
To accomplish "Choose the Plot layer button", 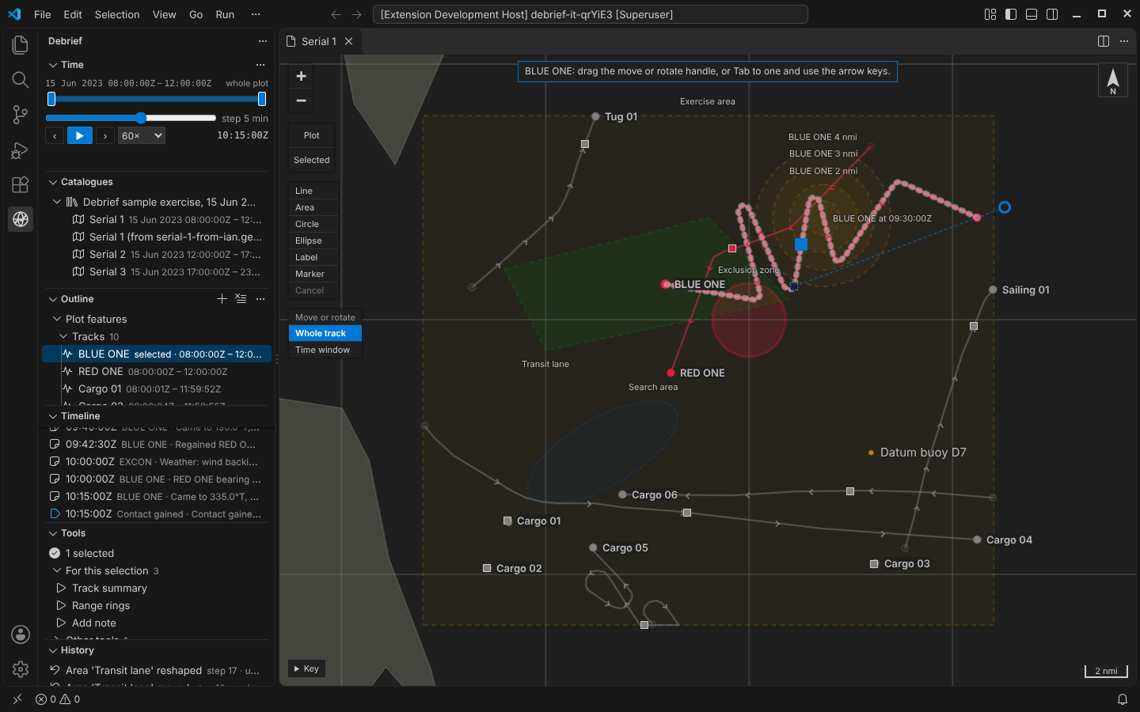I will click(x=312, y=136).
